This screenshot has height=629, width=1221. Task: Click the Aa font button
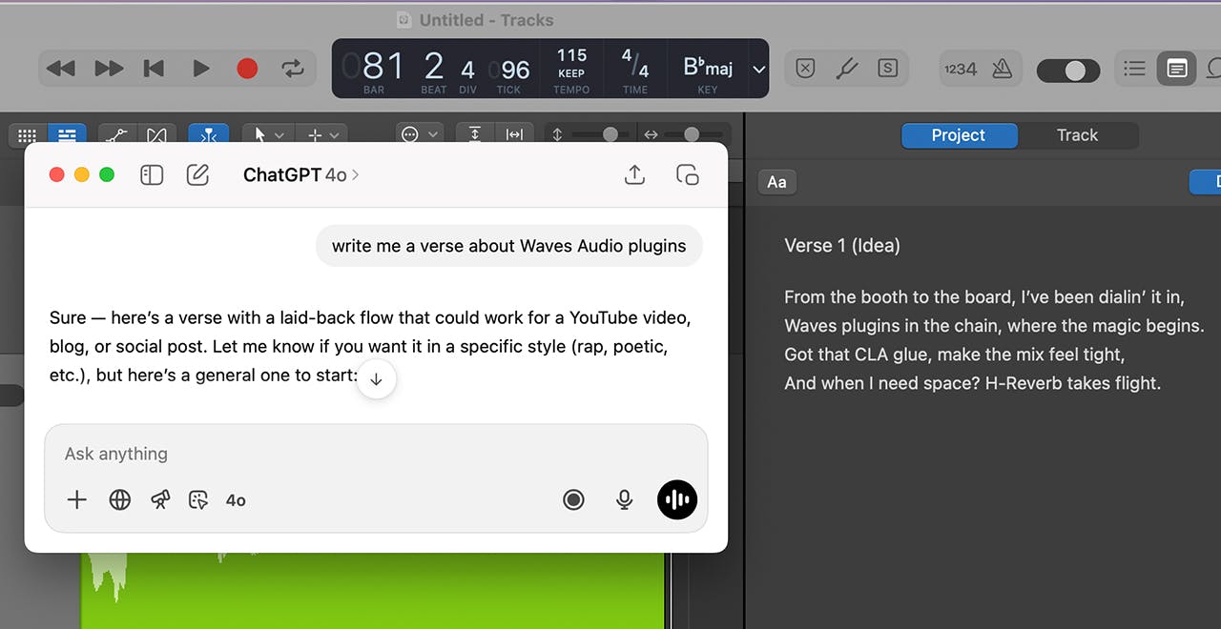(x=776, y=182)
